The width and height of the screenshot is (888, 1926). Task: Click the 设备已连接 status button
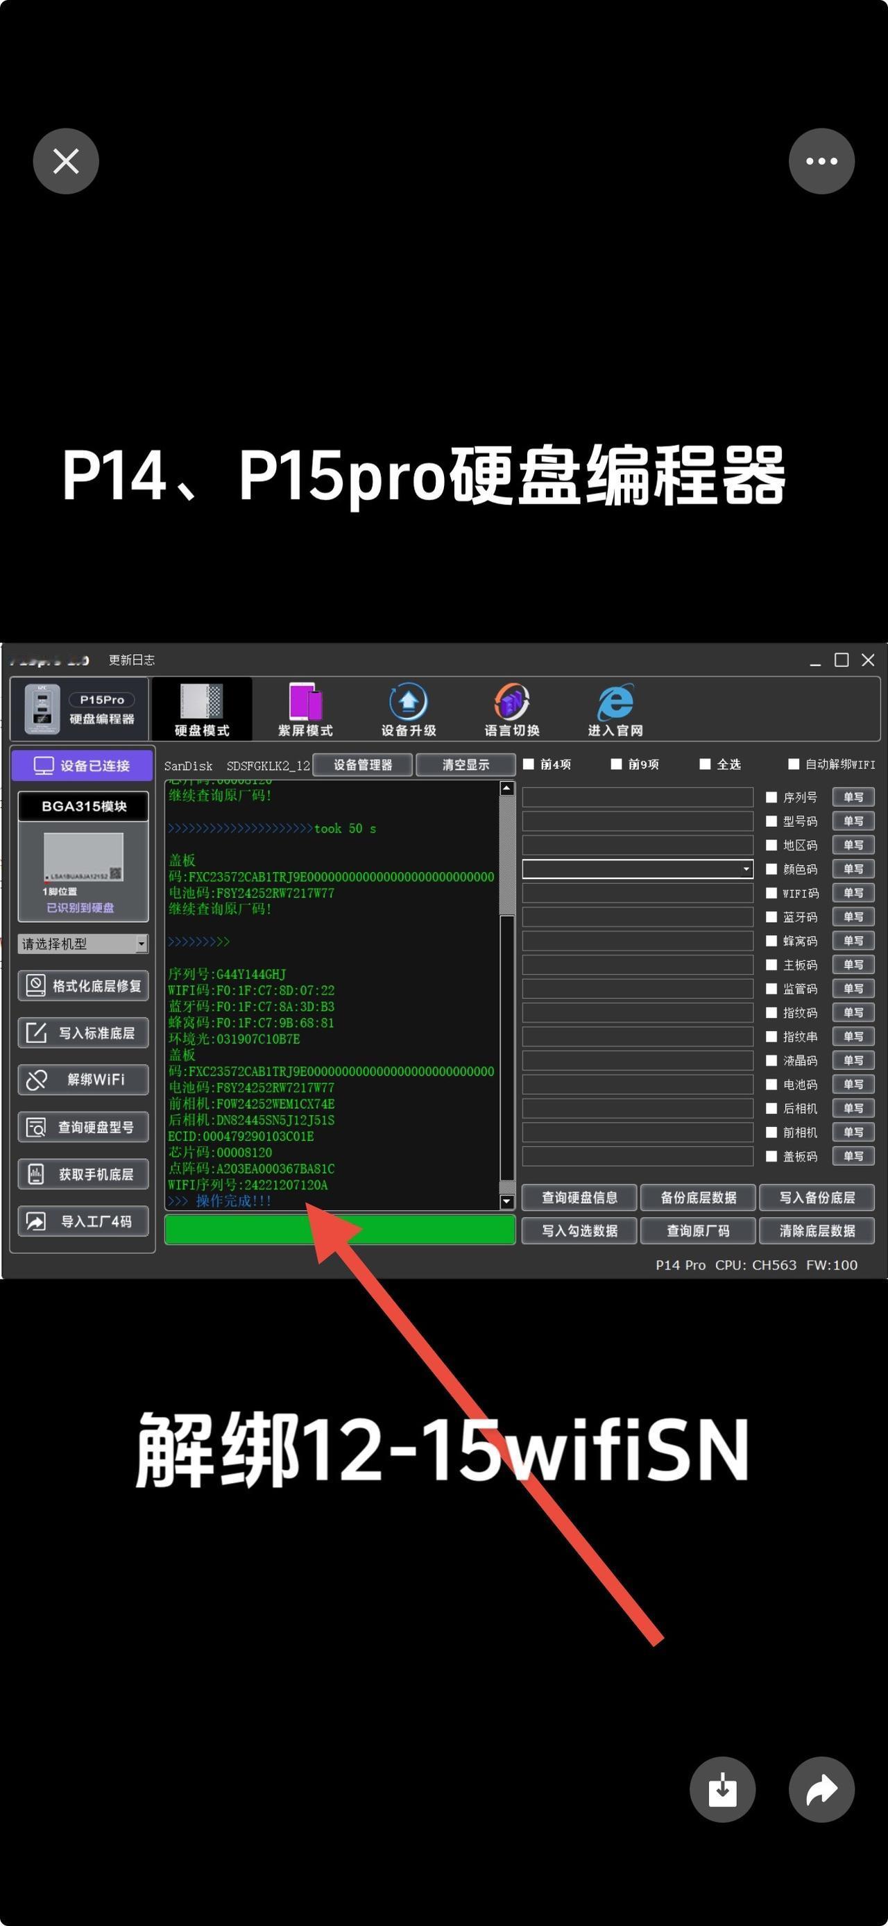(x=82, y=766)
